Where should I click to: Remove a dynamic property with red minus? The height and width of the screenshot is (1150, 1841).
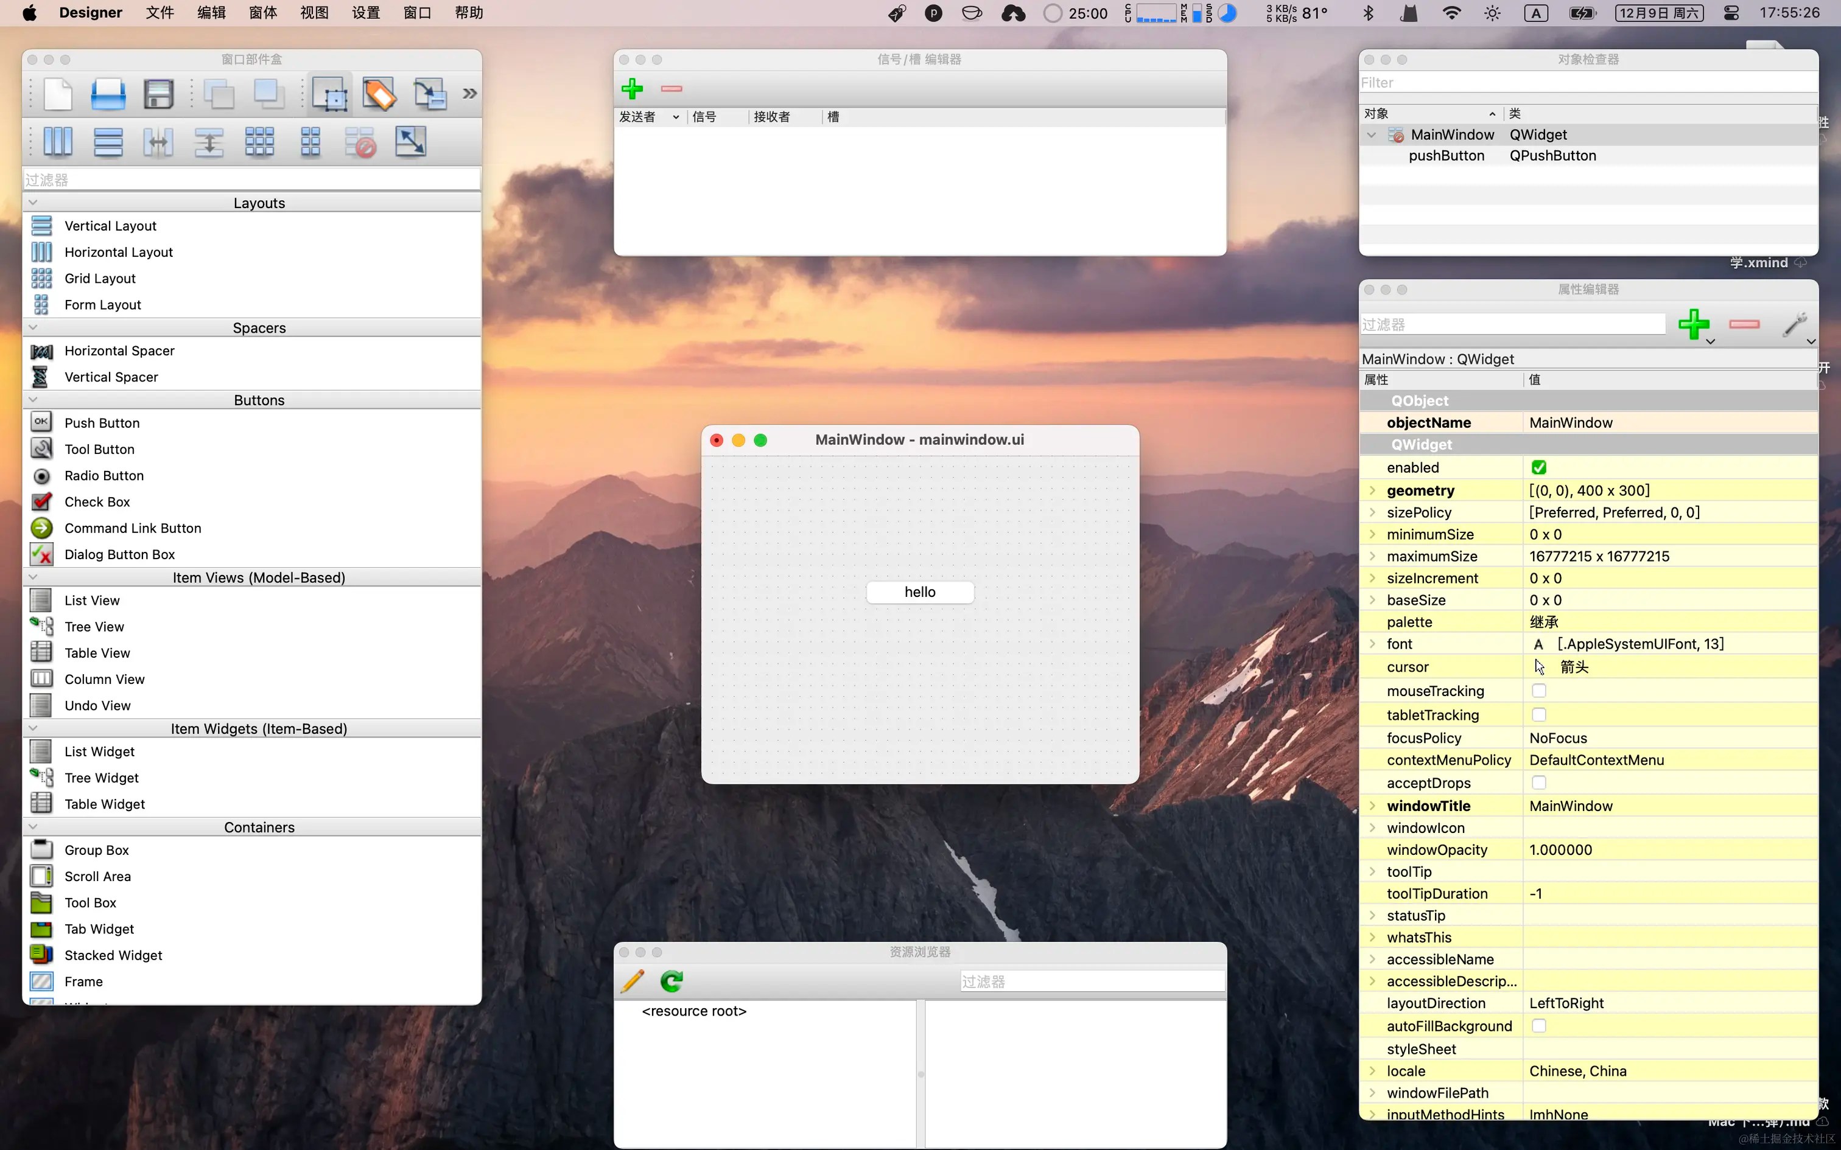click(1744, 325)
